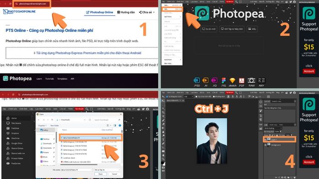Expand the Chia sẻ dropdown in site header

tap(147, 12)
